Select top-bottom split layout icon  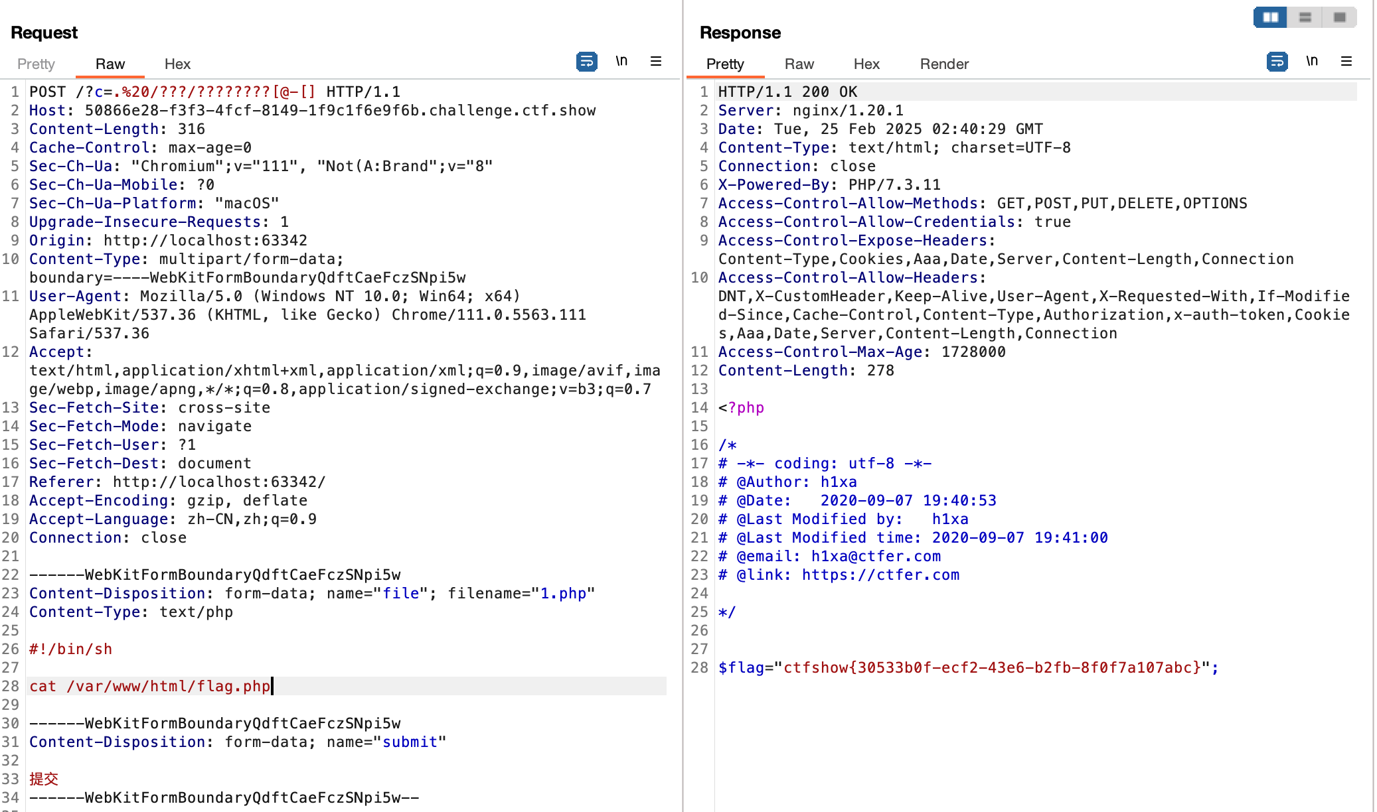(1305, 17)
